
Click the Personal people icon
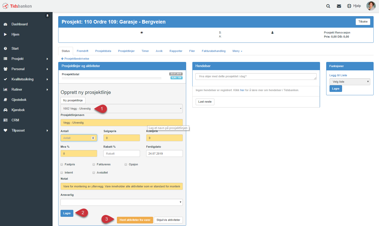[x=5, y=69]
